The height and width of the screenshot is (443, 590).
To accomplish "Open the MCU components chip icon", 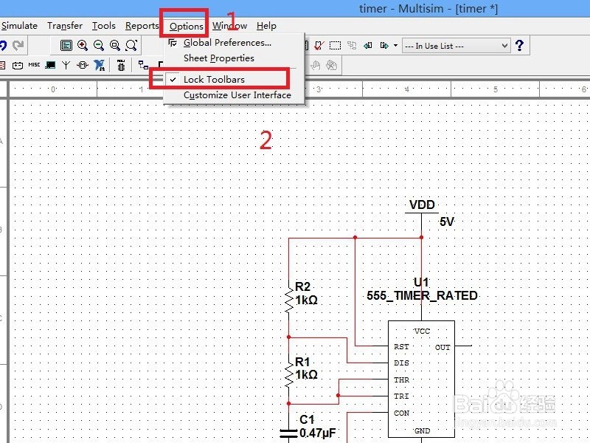I will coord(121,65).
